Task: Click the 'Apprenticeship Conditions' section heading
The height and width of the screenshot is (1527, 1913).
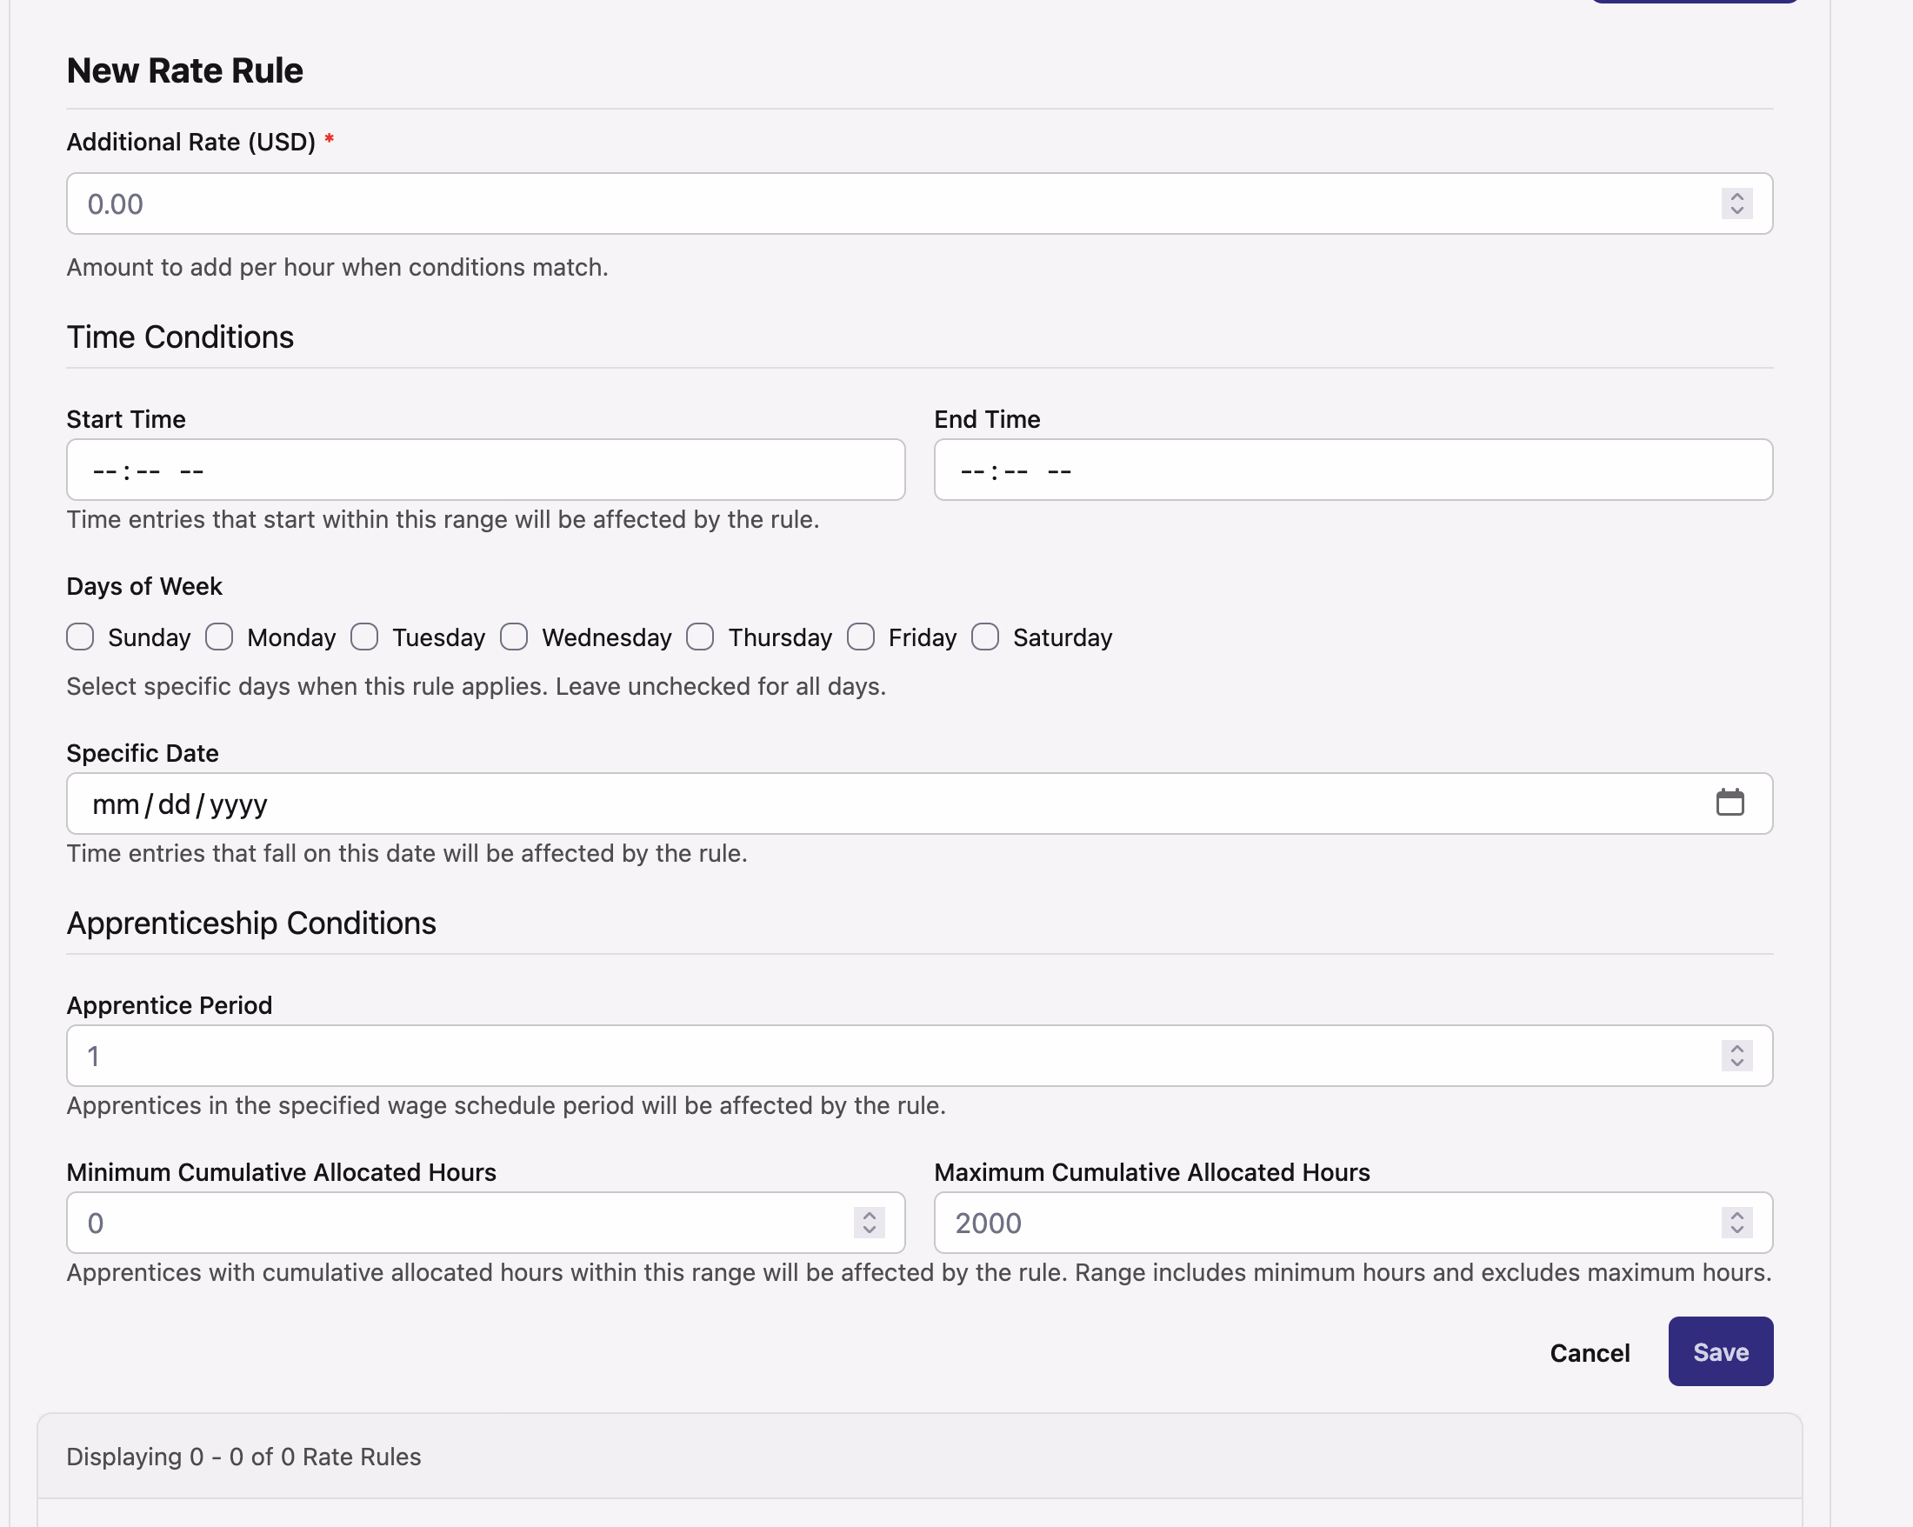Action: coord(251,923)
